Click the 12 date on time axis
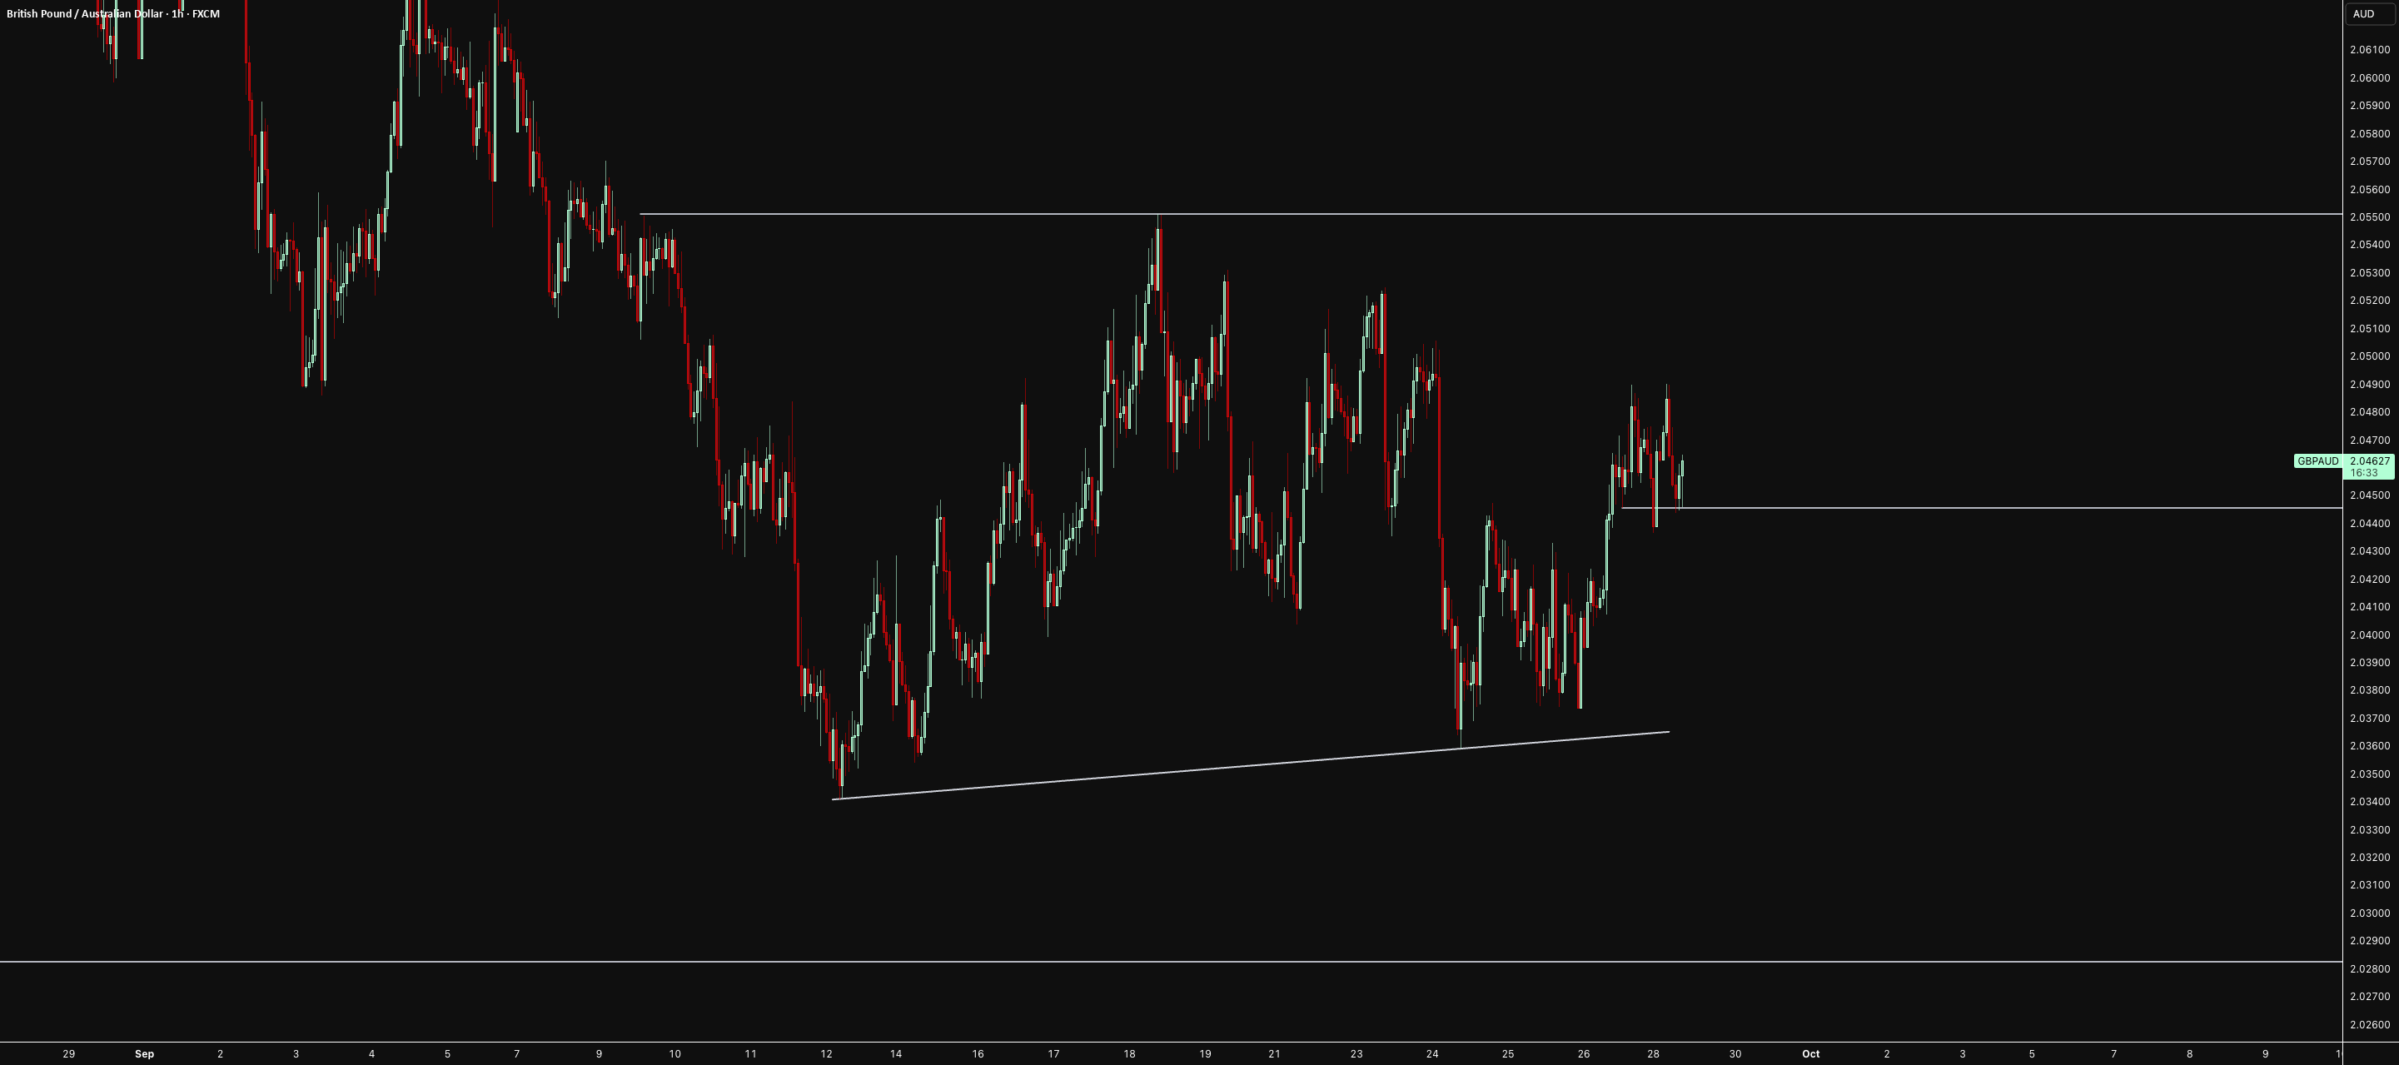This screenshot has height=1065, width=2399. point(826,1054)
